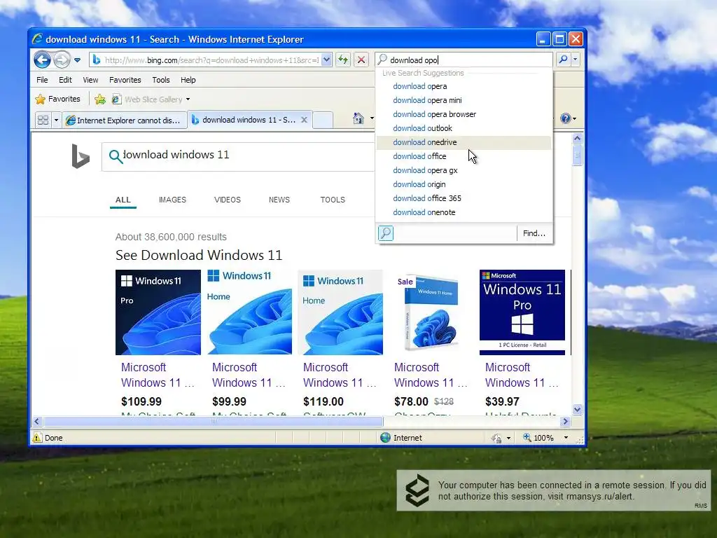Open Windows 11 Pro 1 PC License thumbnail
The width and height of the screenshot is (717, 538).
(522, 312)
